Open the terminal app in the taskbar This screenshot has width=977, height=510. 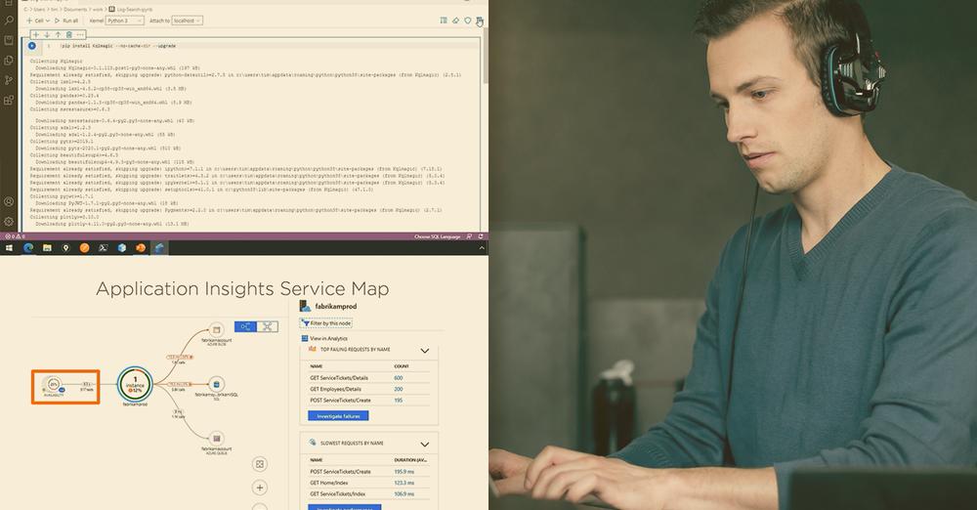[x=103, y=248]
